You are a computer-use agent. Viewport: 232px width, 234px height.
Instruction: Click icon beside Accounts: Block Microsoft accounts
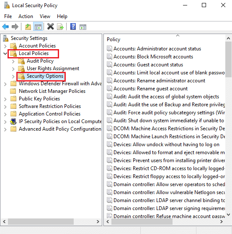(x=109, y=56)
